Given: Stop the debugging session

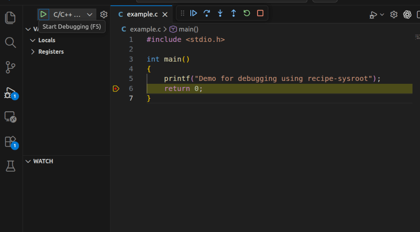Looking at the screenshot, I should [x=260, y=13].
